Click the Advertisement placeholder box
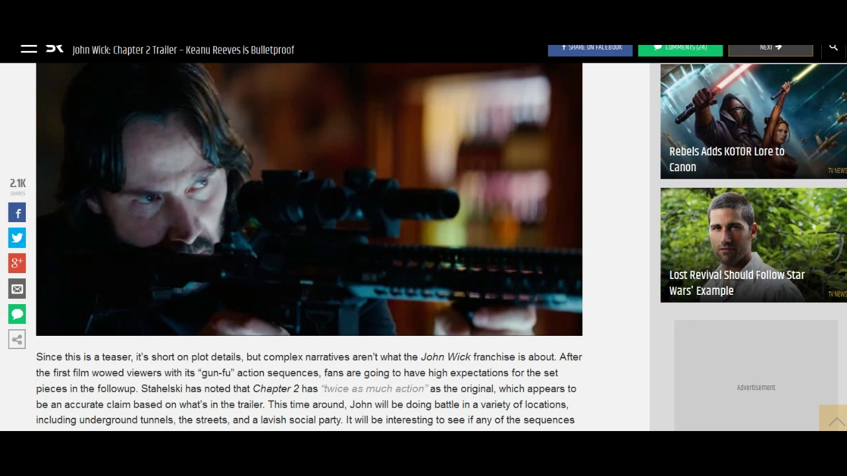 pos(756,376)
